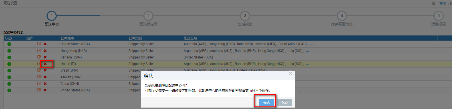Click the green status dot for Taiwan (TWN)
This screenshot has height=109, width=452.
pos(9,77)
